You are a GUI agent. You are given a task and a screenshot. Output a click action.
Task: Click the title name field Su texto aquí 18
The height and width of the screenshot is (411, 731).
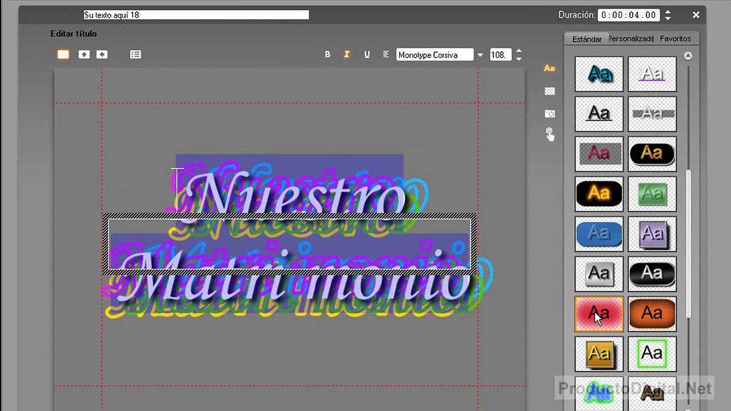tap(196, 15)
